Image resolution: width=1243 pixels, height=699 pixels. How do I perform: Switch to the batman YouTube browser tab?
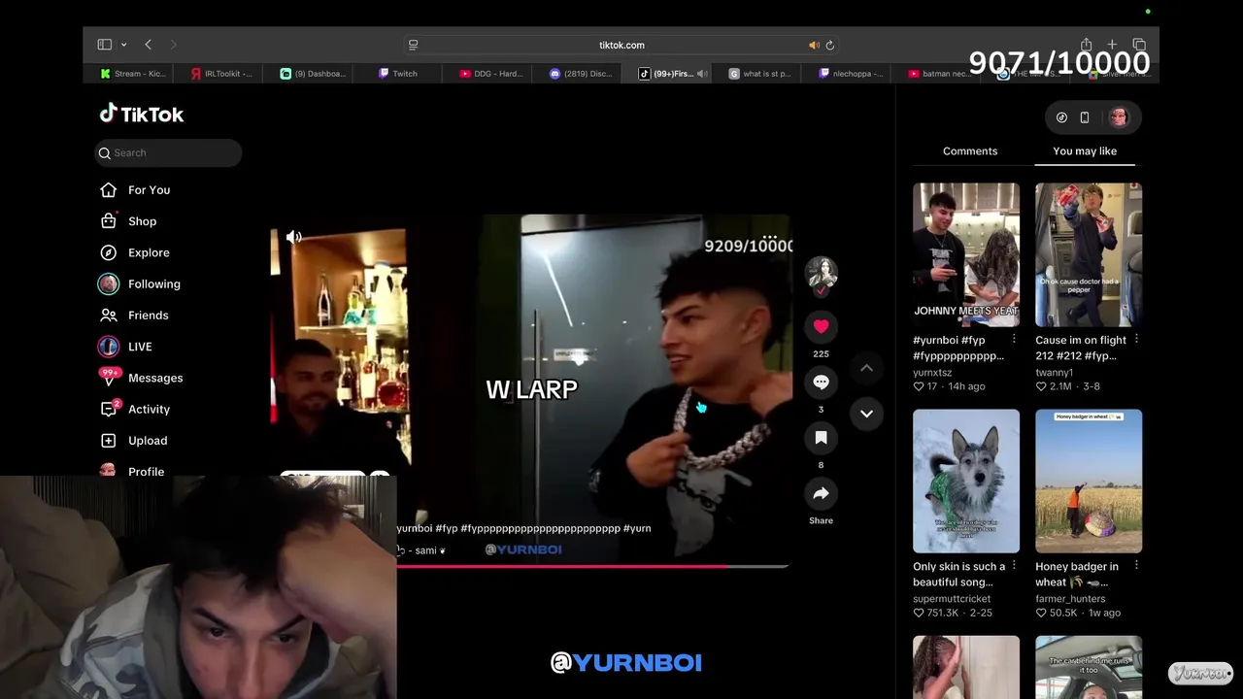(939, 74)
